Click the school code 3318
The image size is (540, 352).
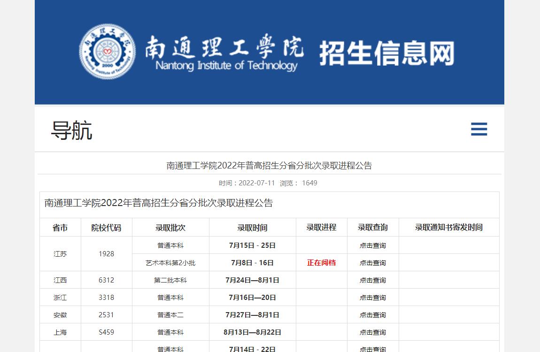click(106, 298)
